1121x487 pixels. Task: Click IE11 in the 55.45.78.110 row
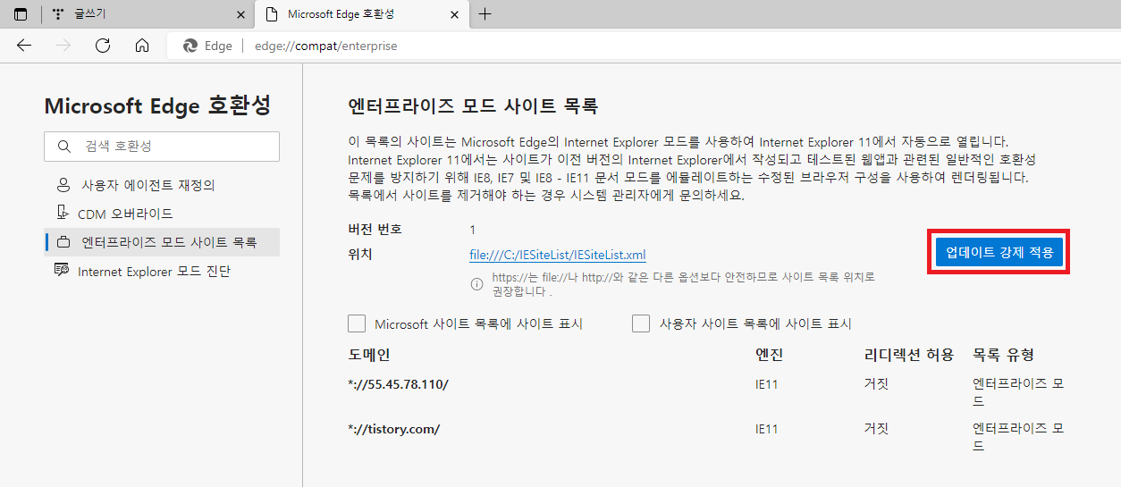(x=767, y=384)
